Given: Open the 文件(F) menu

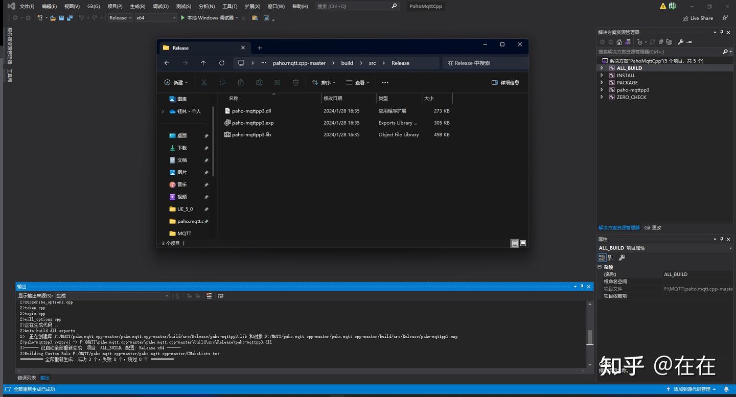Looking at the screenshot, I should [27, 6].
